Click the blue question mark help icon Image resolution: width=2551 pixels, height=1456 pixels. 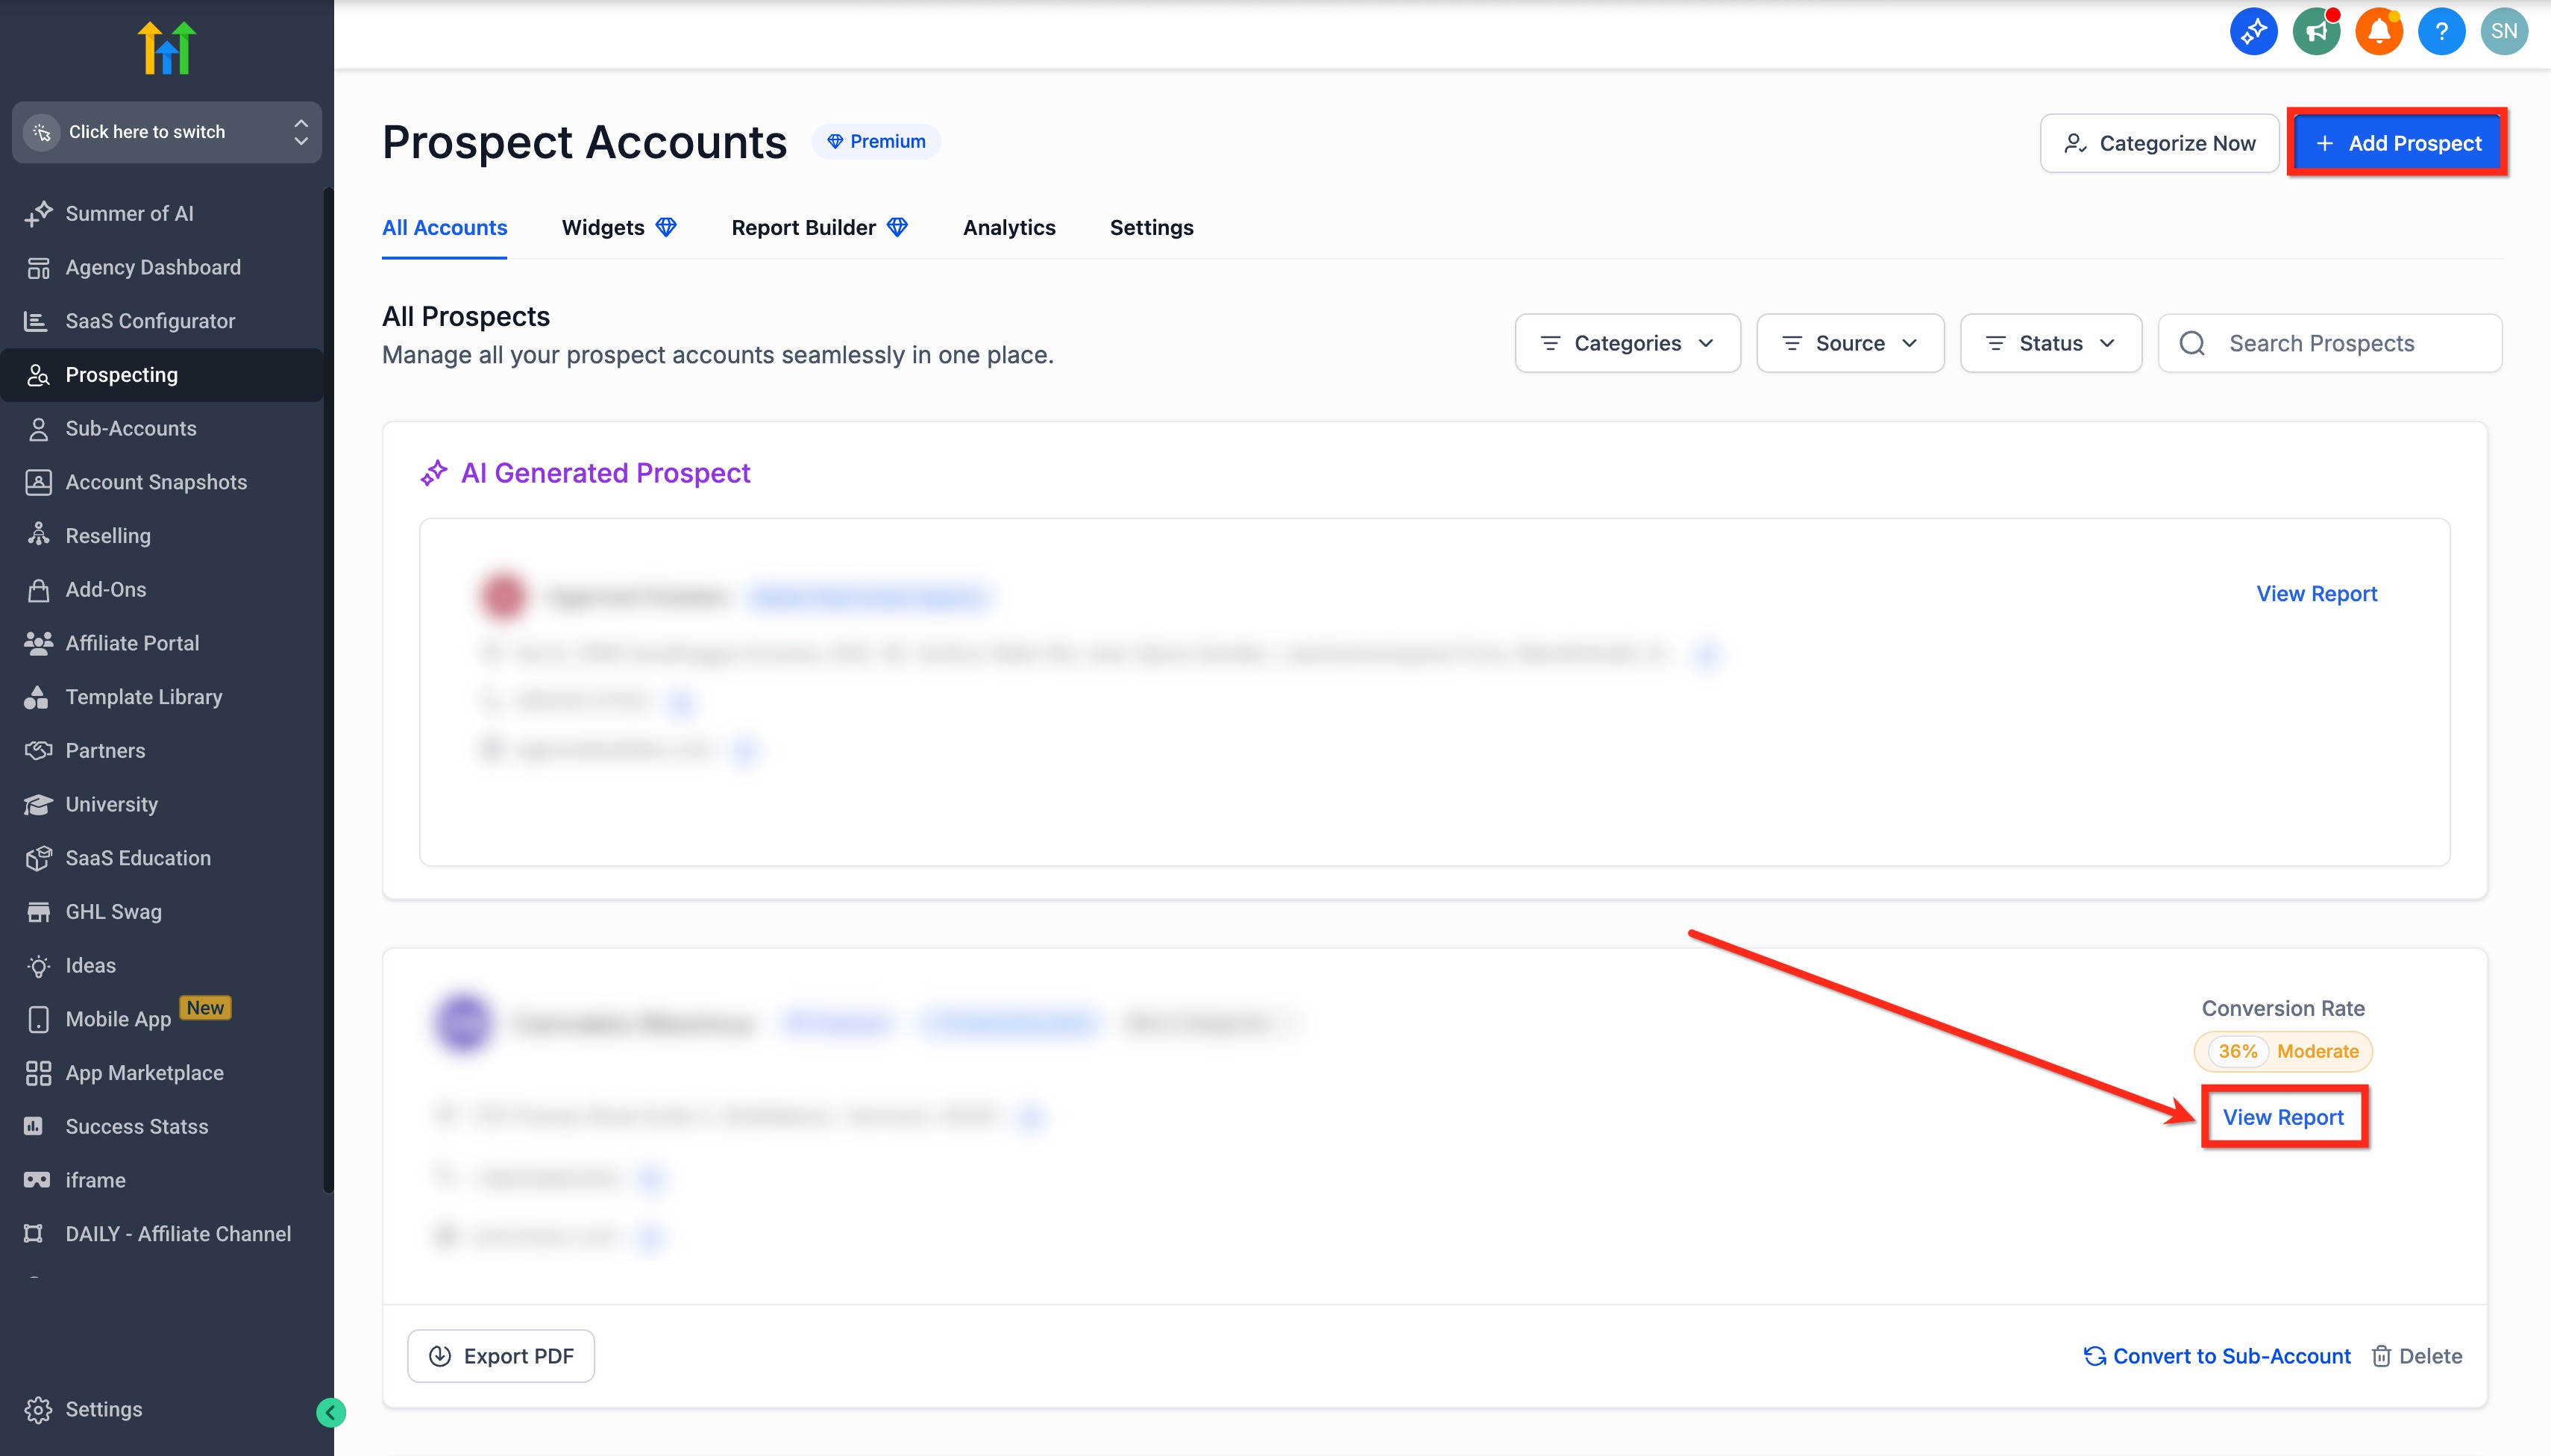tap(2441, 32)
